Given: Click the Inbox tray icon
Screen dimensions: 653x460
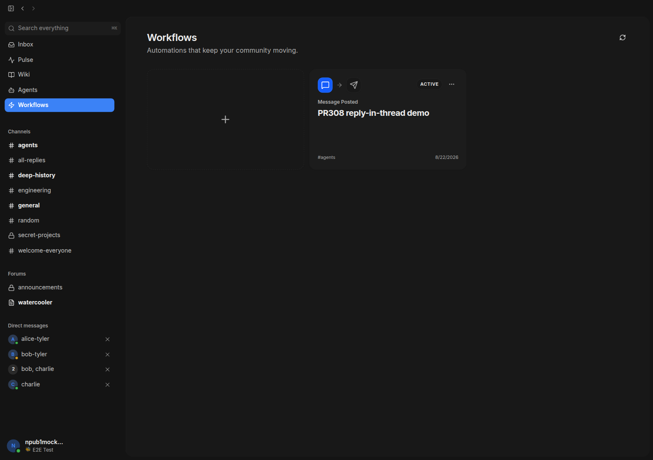Looking at the screenshot, I should point(11,44).
